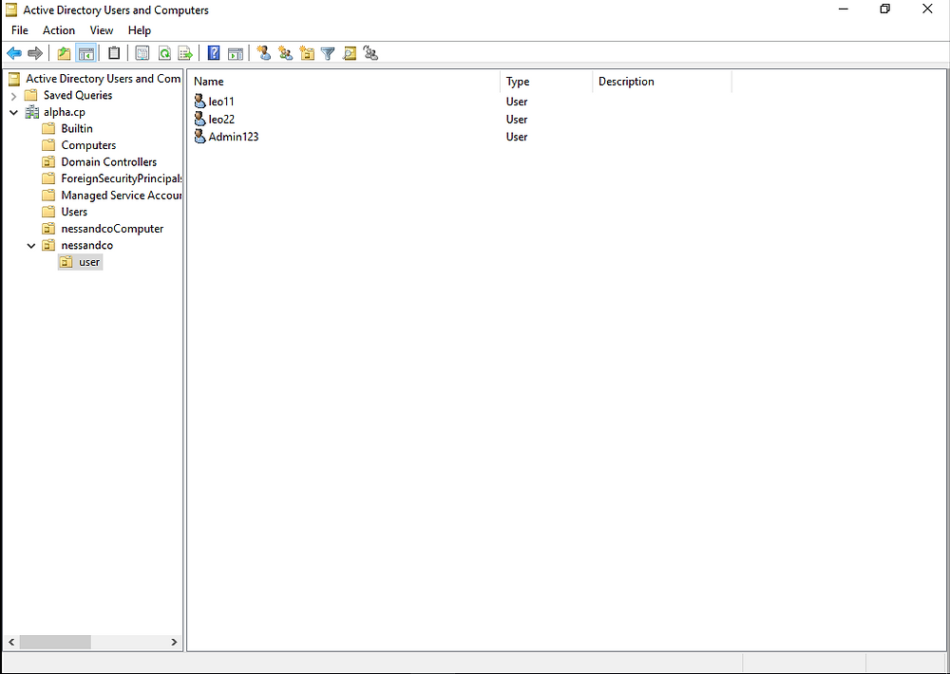
Task: Create a new organizational unit via toolbar icon
Action: 307,53
